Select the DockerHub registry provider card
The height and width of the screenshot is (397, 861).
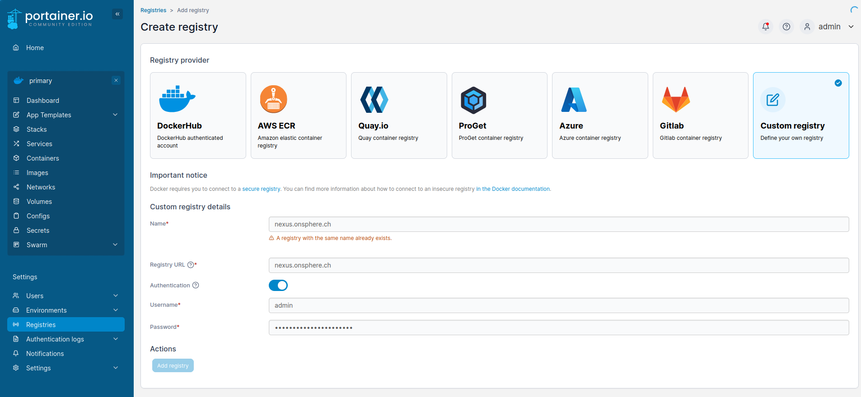click(198, 115)
